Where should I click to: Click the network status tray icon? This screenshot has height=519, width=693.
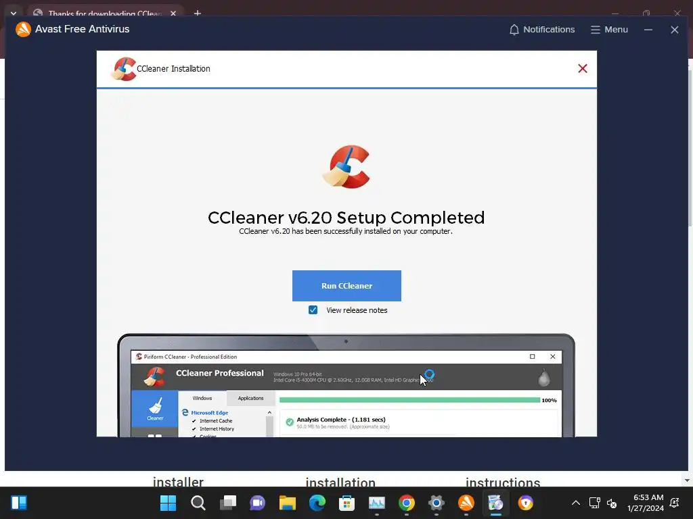[594, 503]
